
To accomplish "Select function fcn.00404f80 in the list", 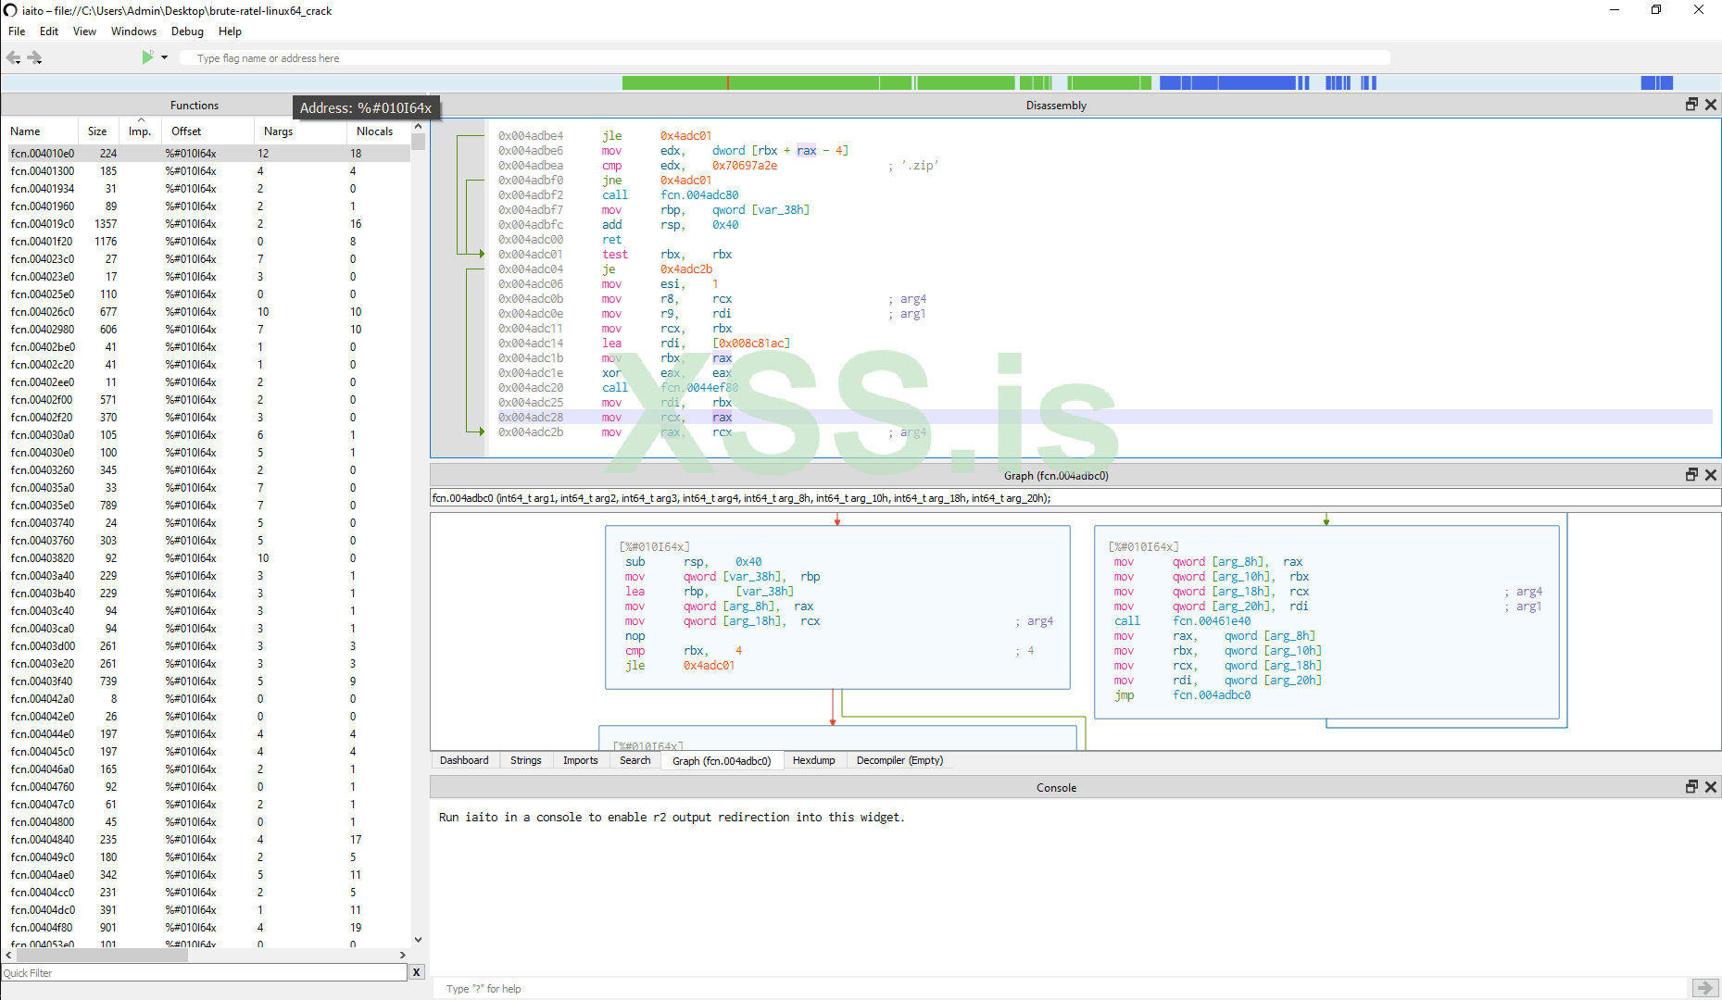I will click(207, 928).
